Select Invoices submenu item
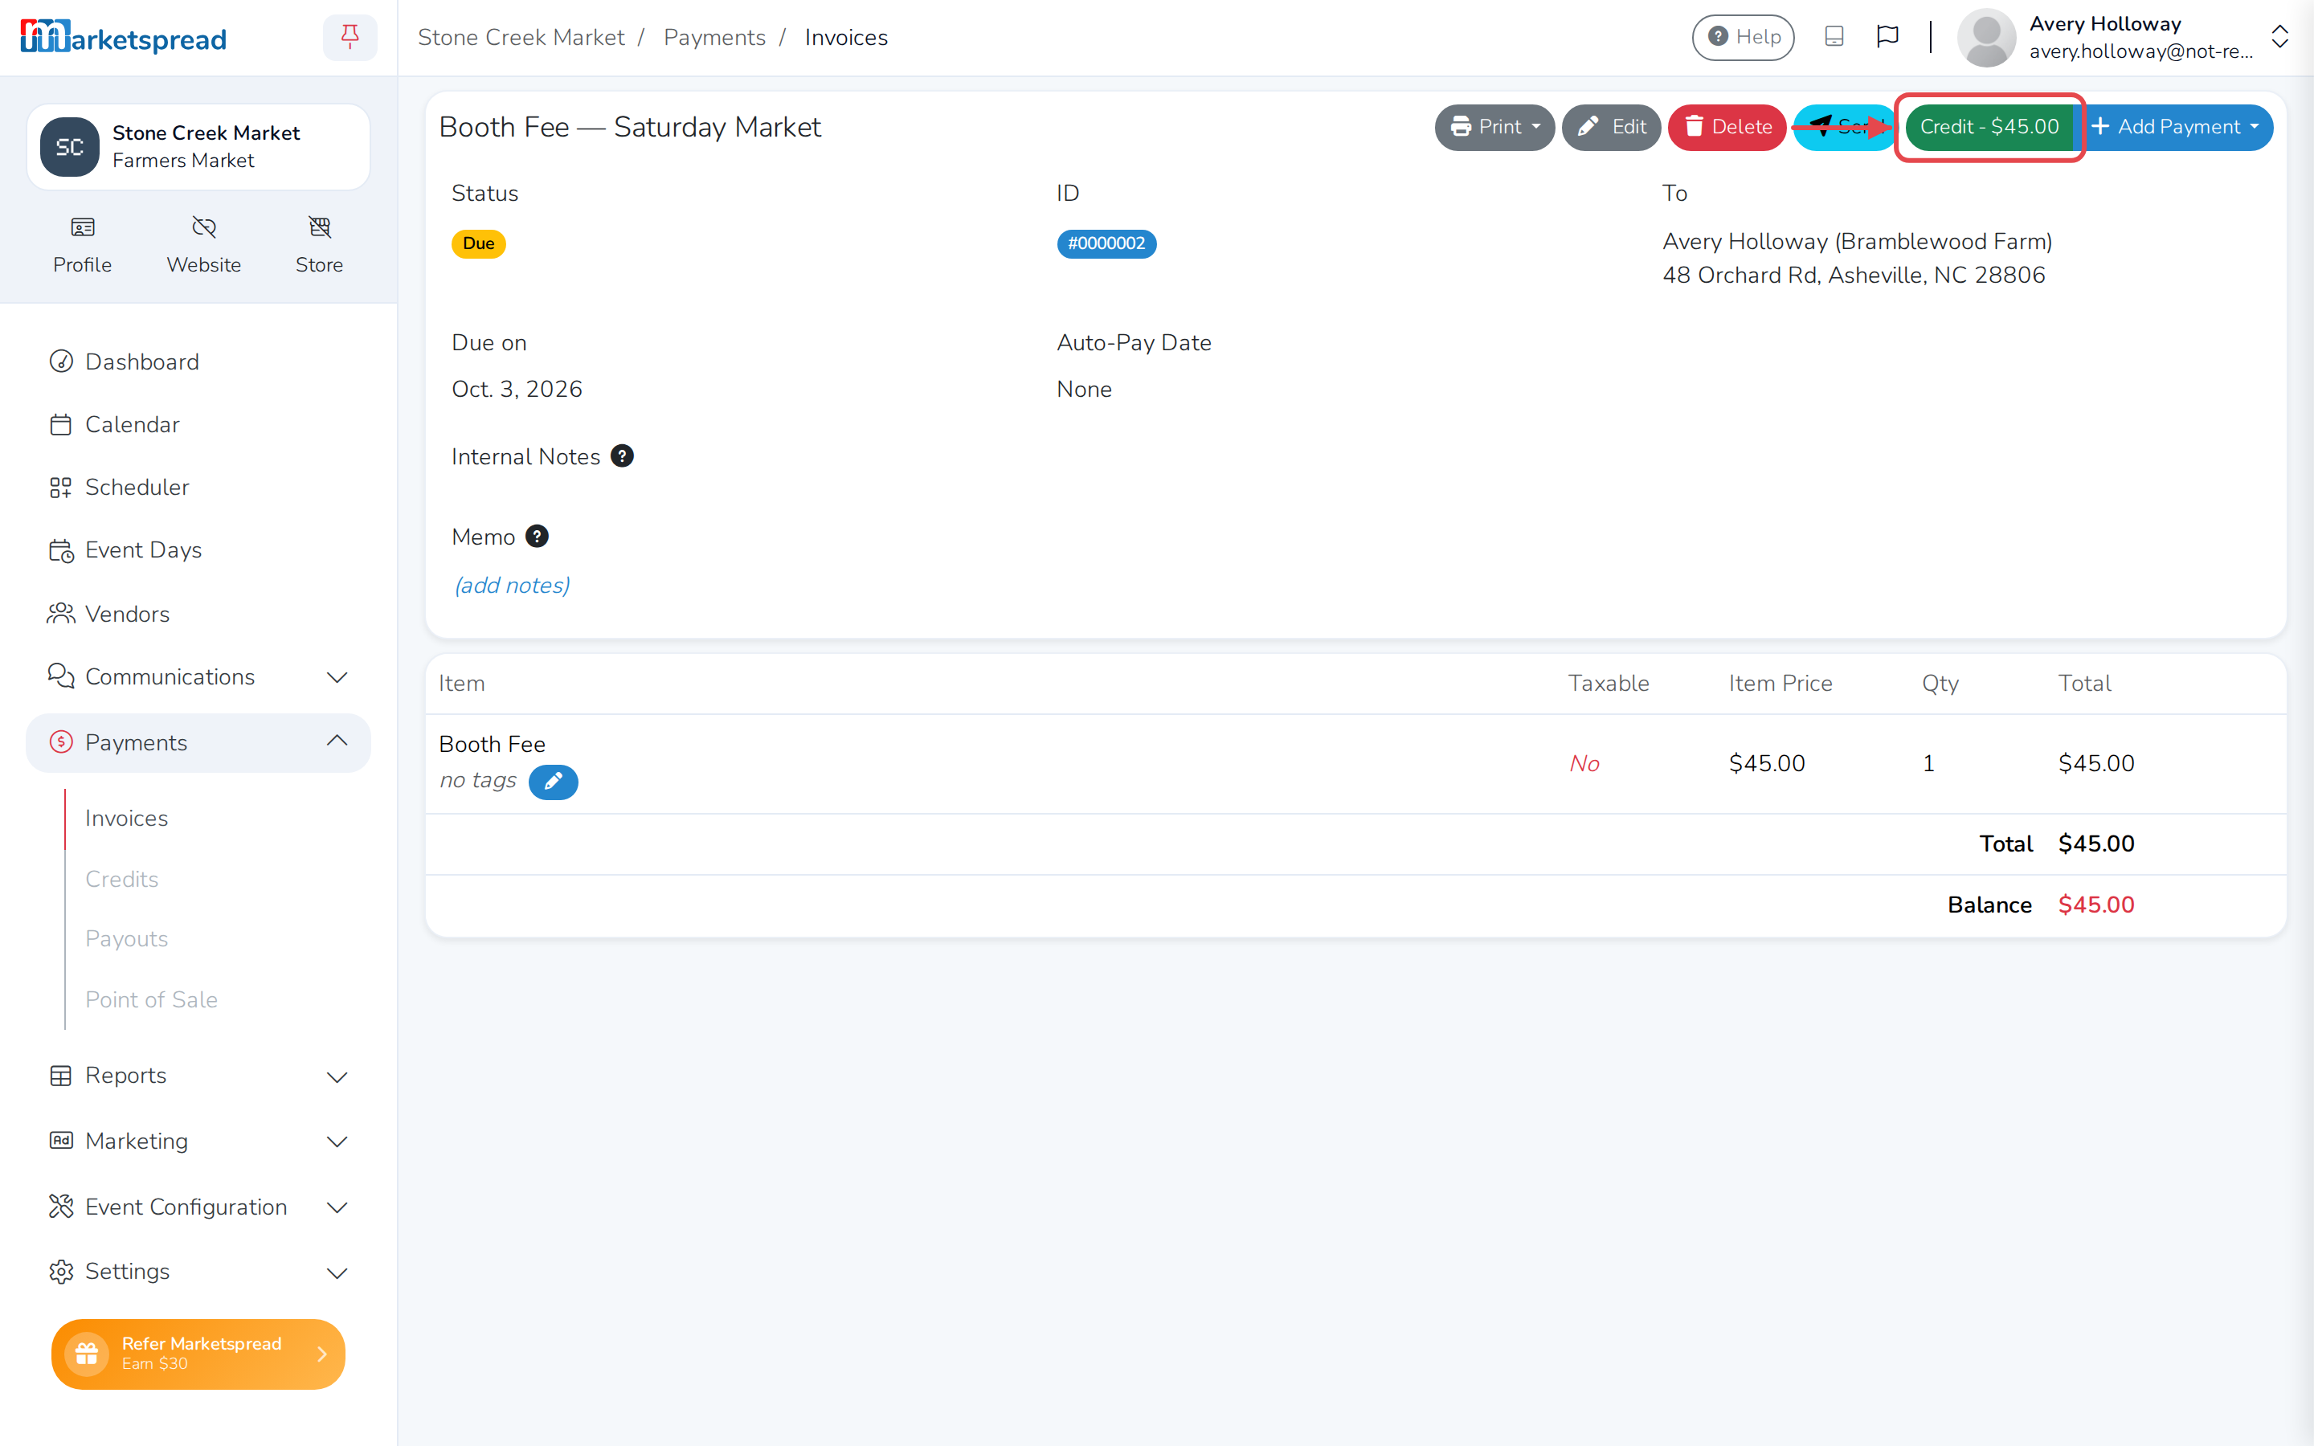The height and width of the screenshot is (1446, 2314). point(126,819)
